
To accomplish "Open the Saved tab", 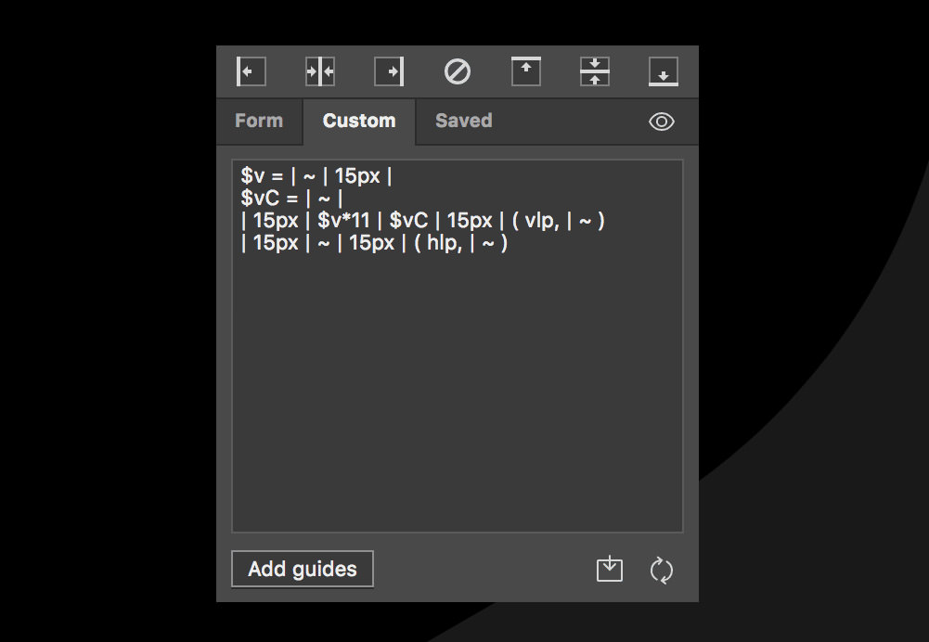I will pos(463,121).
